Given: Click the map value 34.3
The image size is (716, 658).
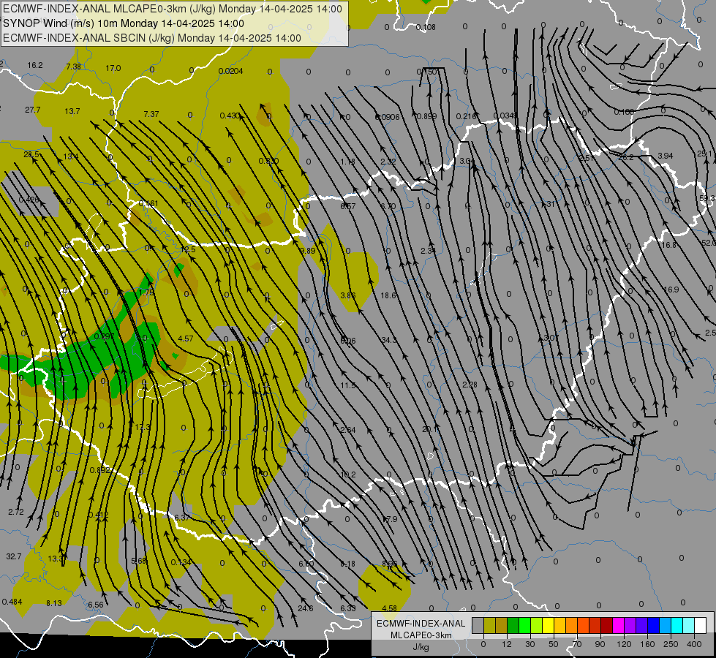Looking at the screenshot, I should point(388,340).
